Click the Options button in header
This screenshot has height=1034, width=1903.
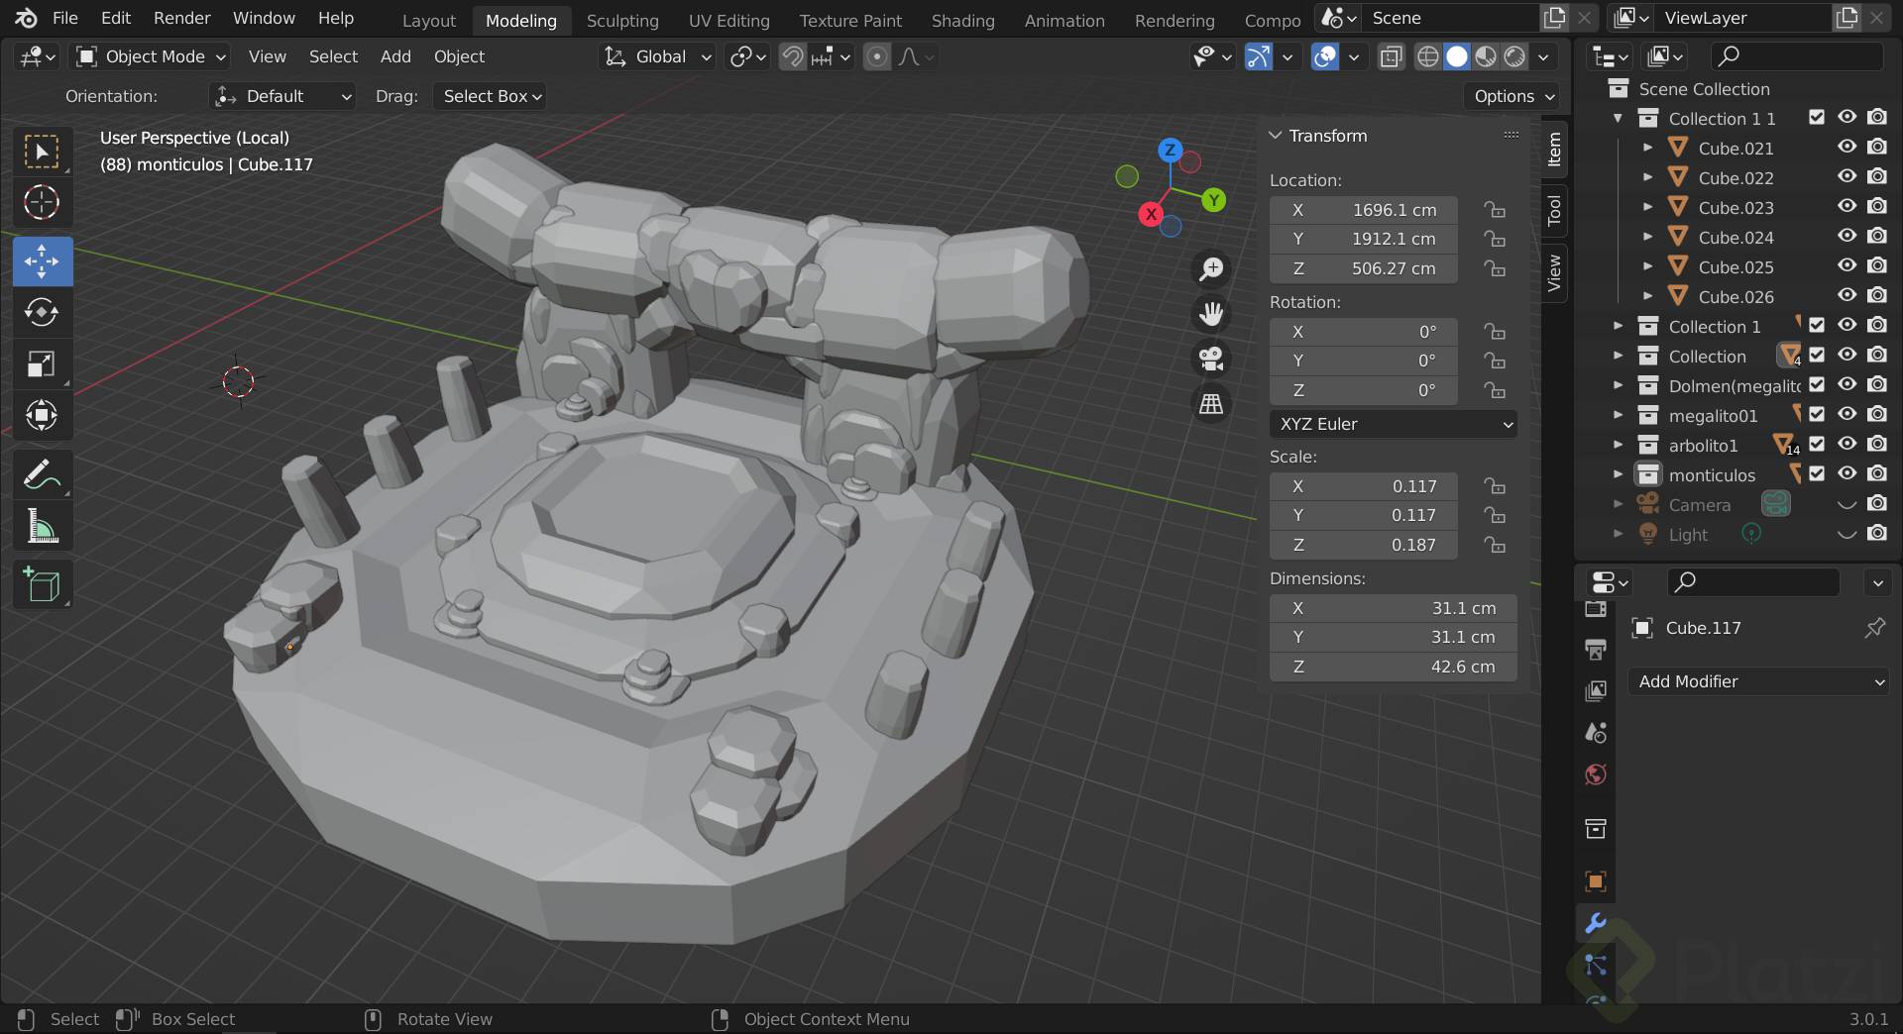point(1512,96)
